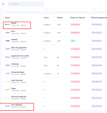
Task: Click the charge value 1 in thawani row
Action: [44, 98]
